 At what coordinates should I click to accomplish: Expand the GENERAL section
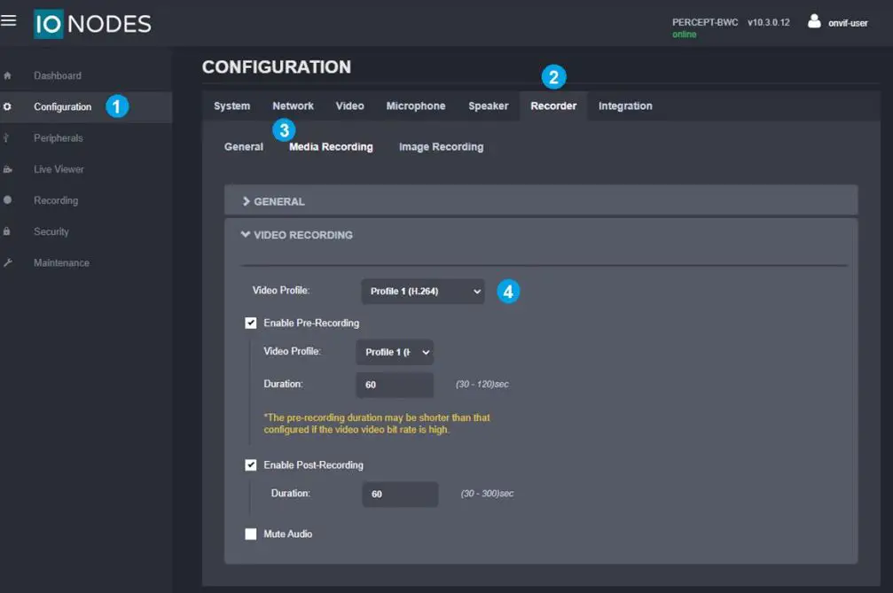[x=541, y=201]
